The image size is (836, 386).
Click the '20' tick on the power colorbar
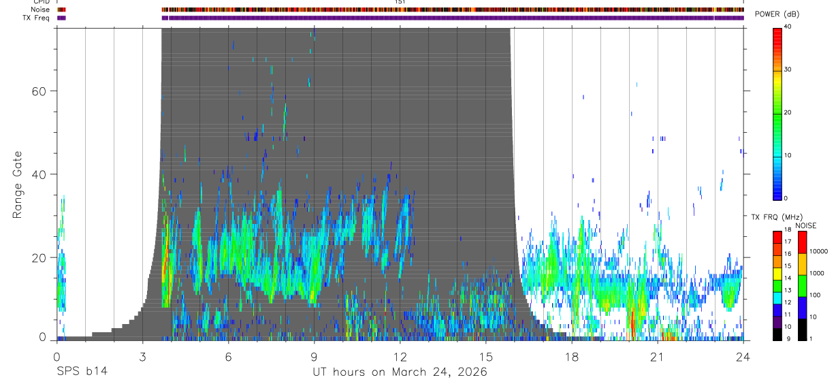[788, 112]
